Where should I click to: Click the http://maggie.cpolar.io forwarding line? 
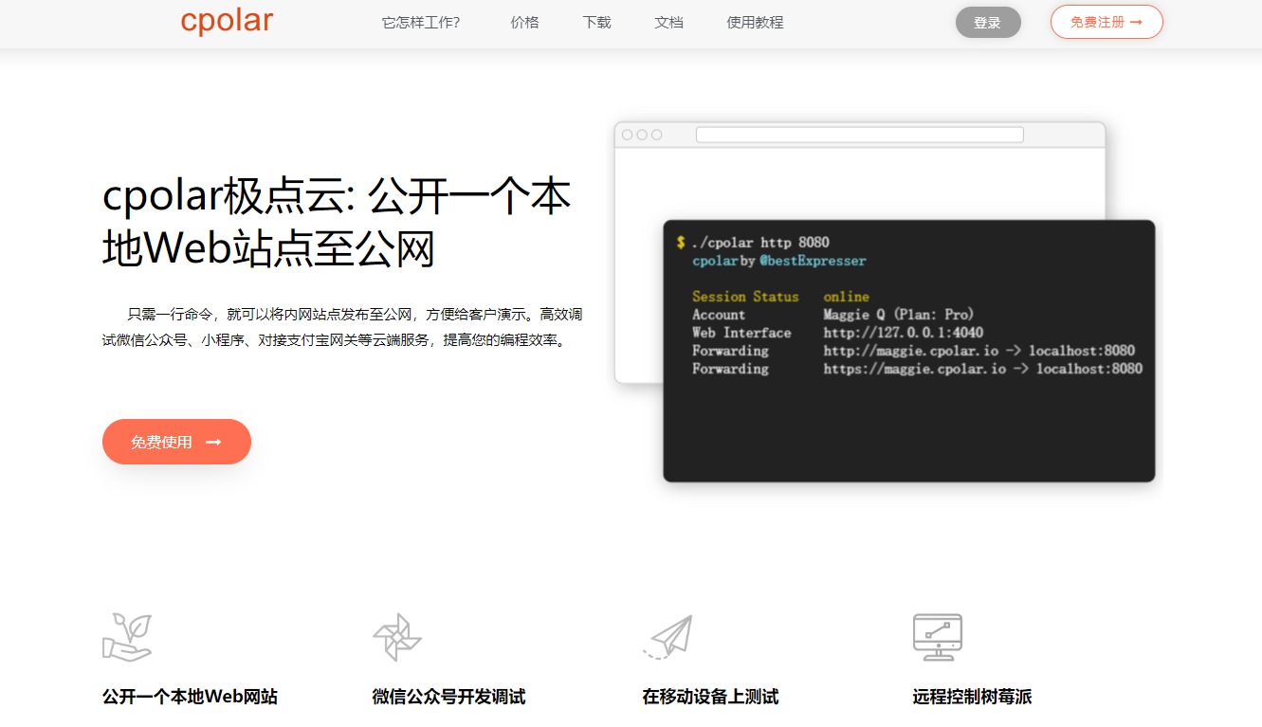click(913, 351)
